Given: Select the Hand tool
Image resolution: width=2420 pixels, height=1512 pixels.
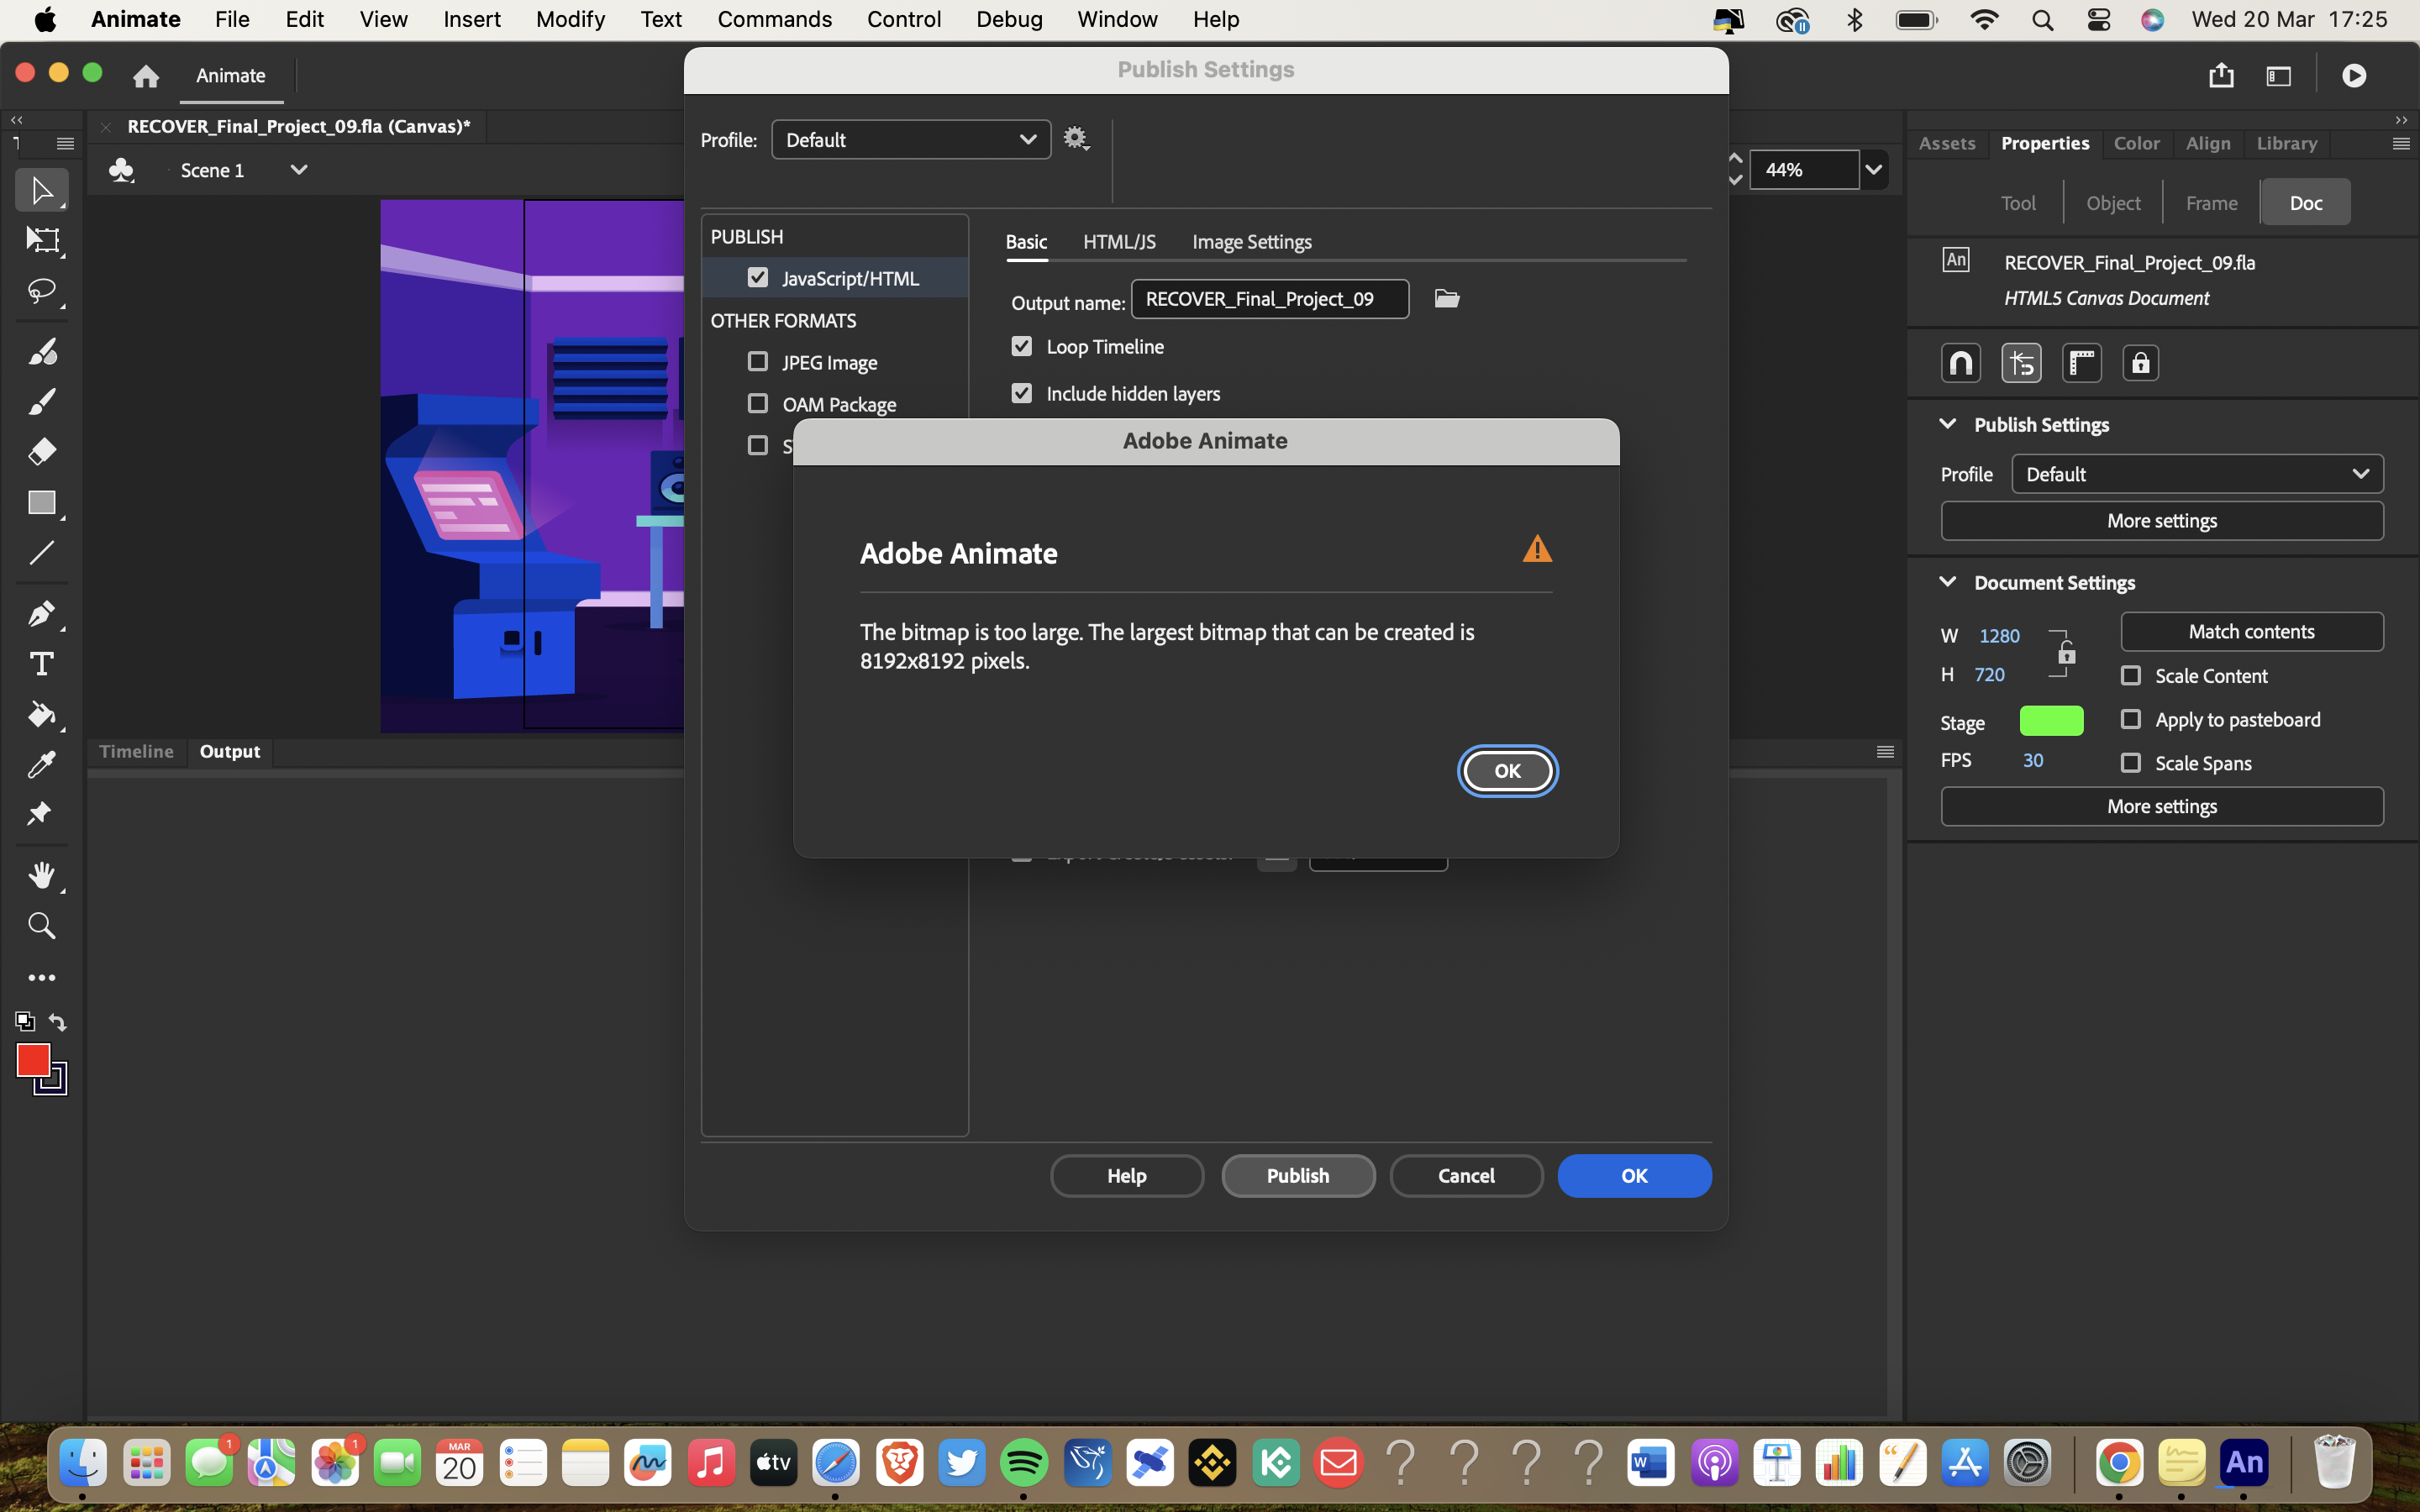Looking at the screenshot, I should pos(41,875).
